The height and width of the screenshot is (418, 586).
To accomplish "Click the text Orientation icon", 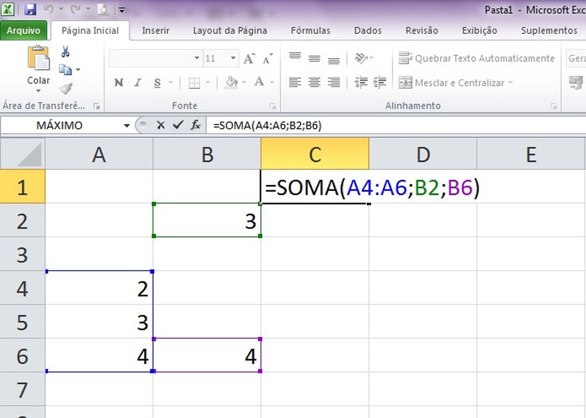I will tap(361, 58).
